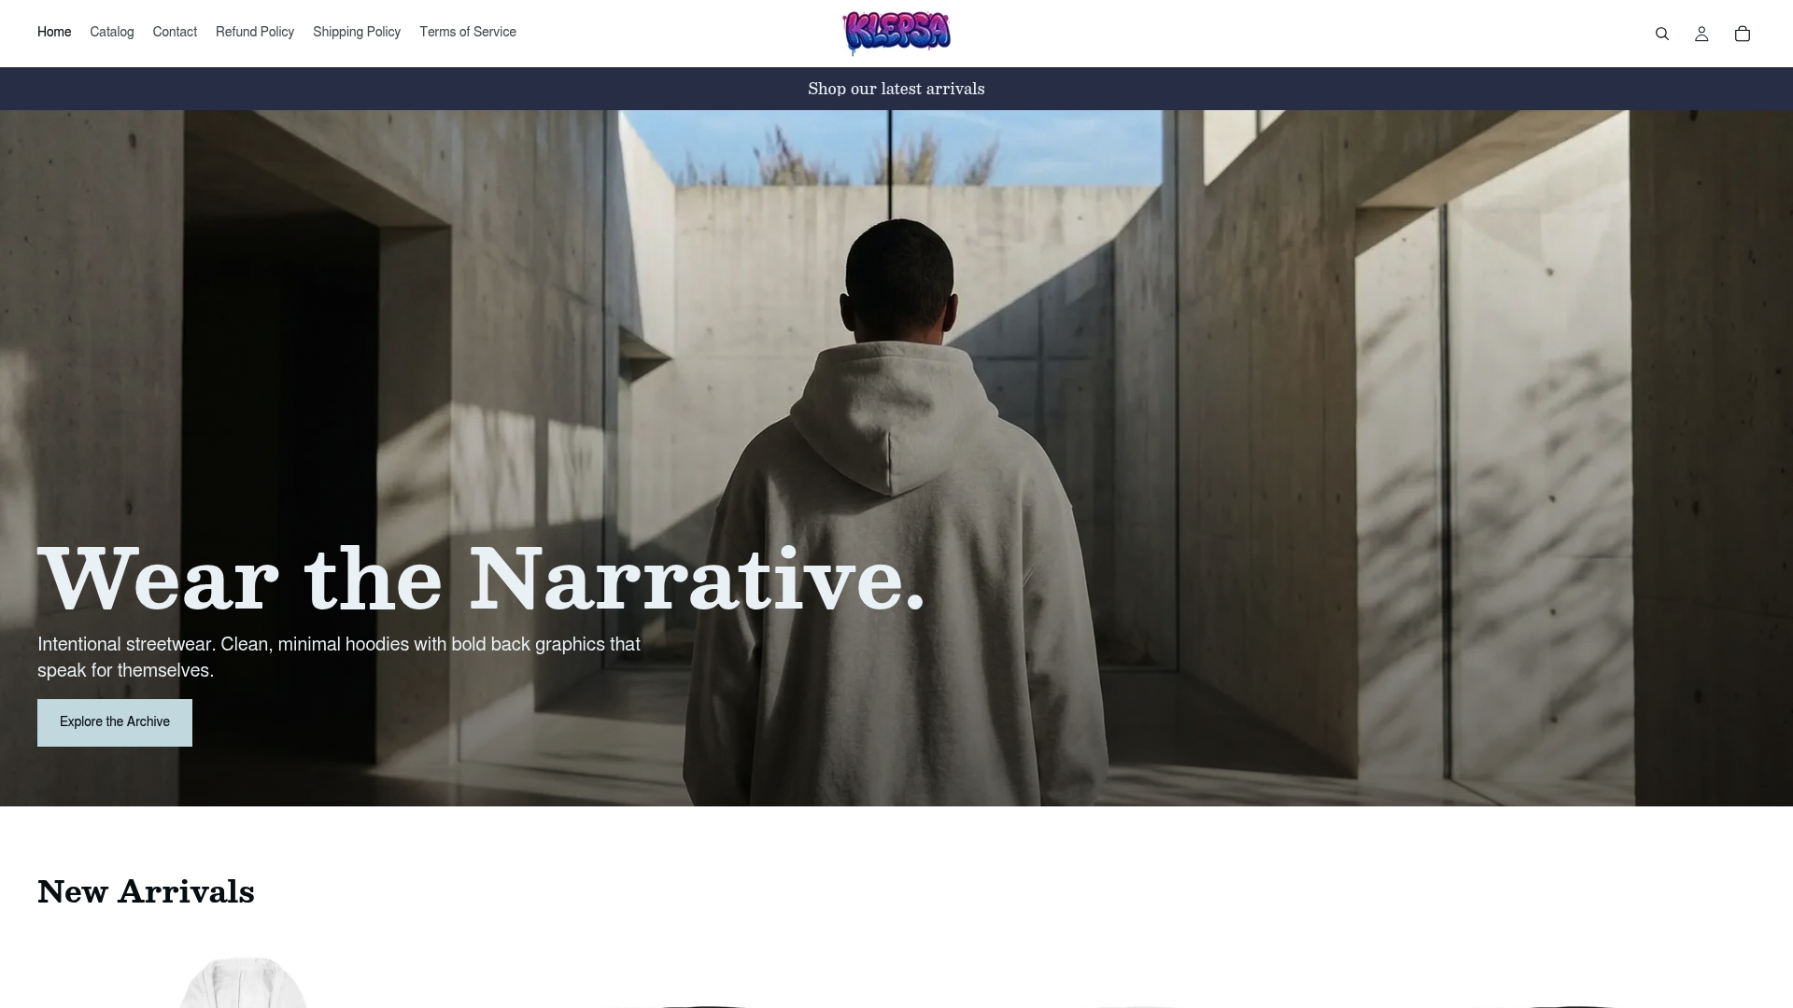Click the Explore the Archive button

coord(115,722)
